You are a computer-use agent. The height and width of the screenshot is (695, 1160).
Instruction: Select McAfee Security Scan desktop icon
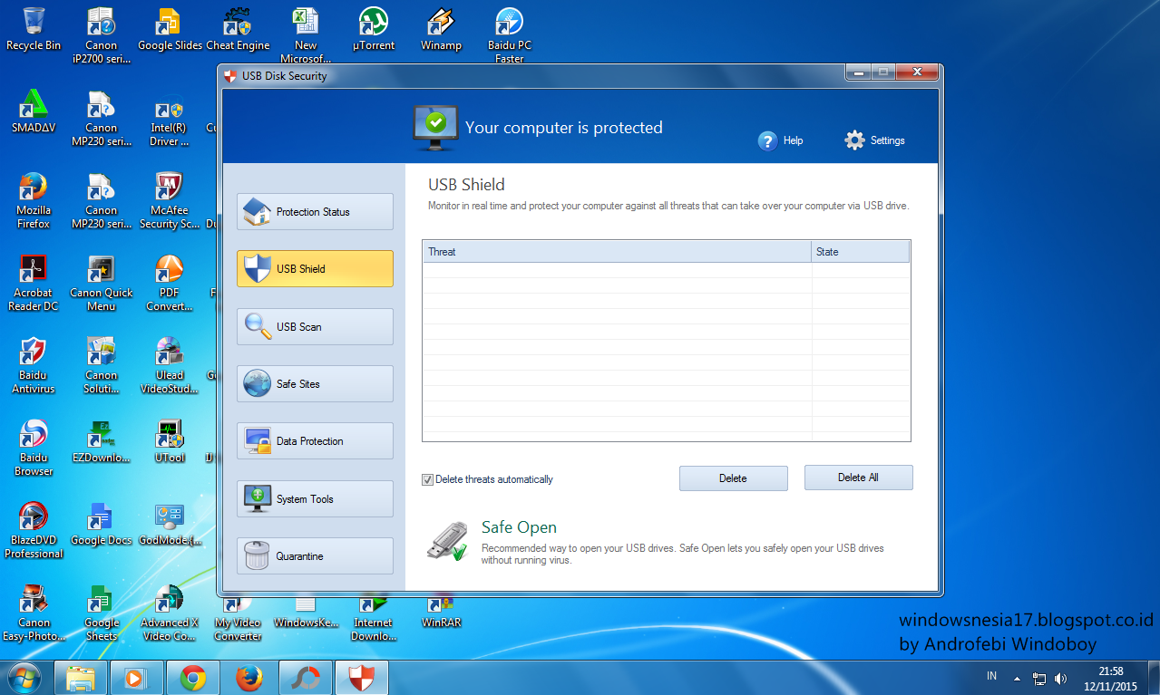[x=170, y=200]
